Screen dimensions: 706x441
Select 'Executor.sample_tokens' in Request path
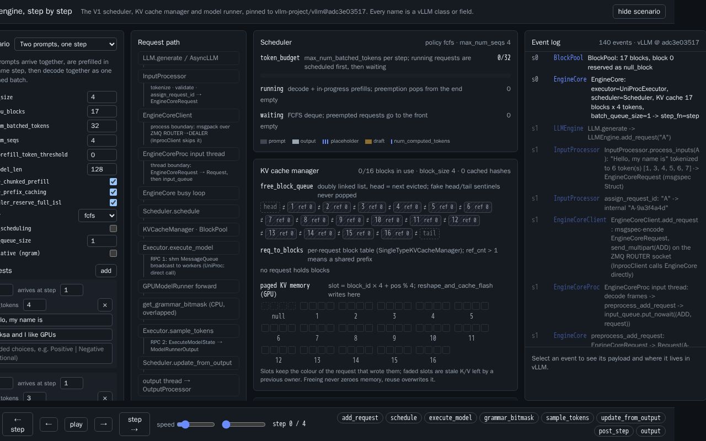(188, 331)
